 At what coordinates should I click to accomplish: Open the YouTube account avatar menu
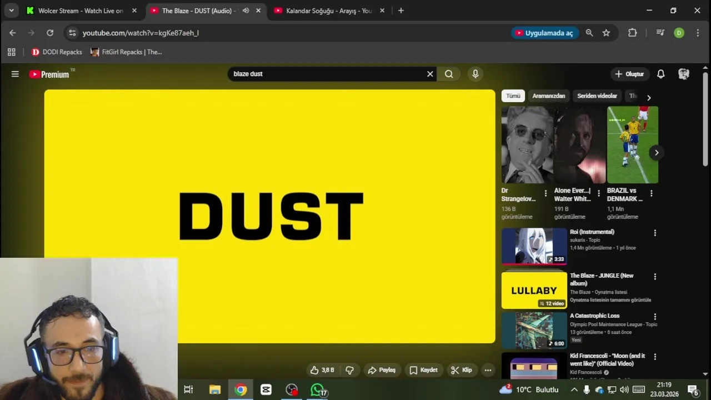coord(684,74)
